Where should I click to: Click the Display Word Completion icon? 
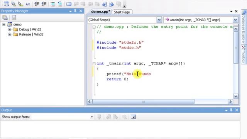pos(28,4)
